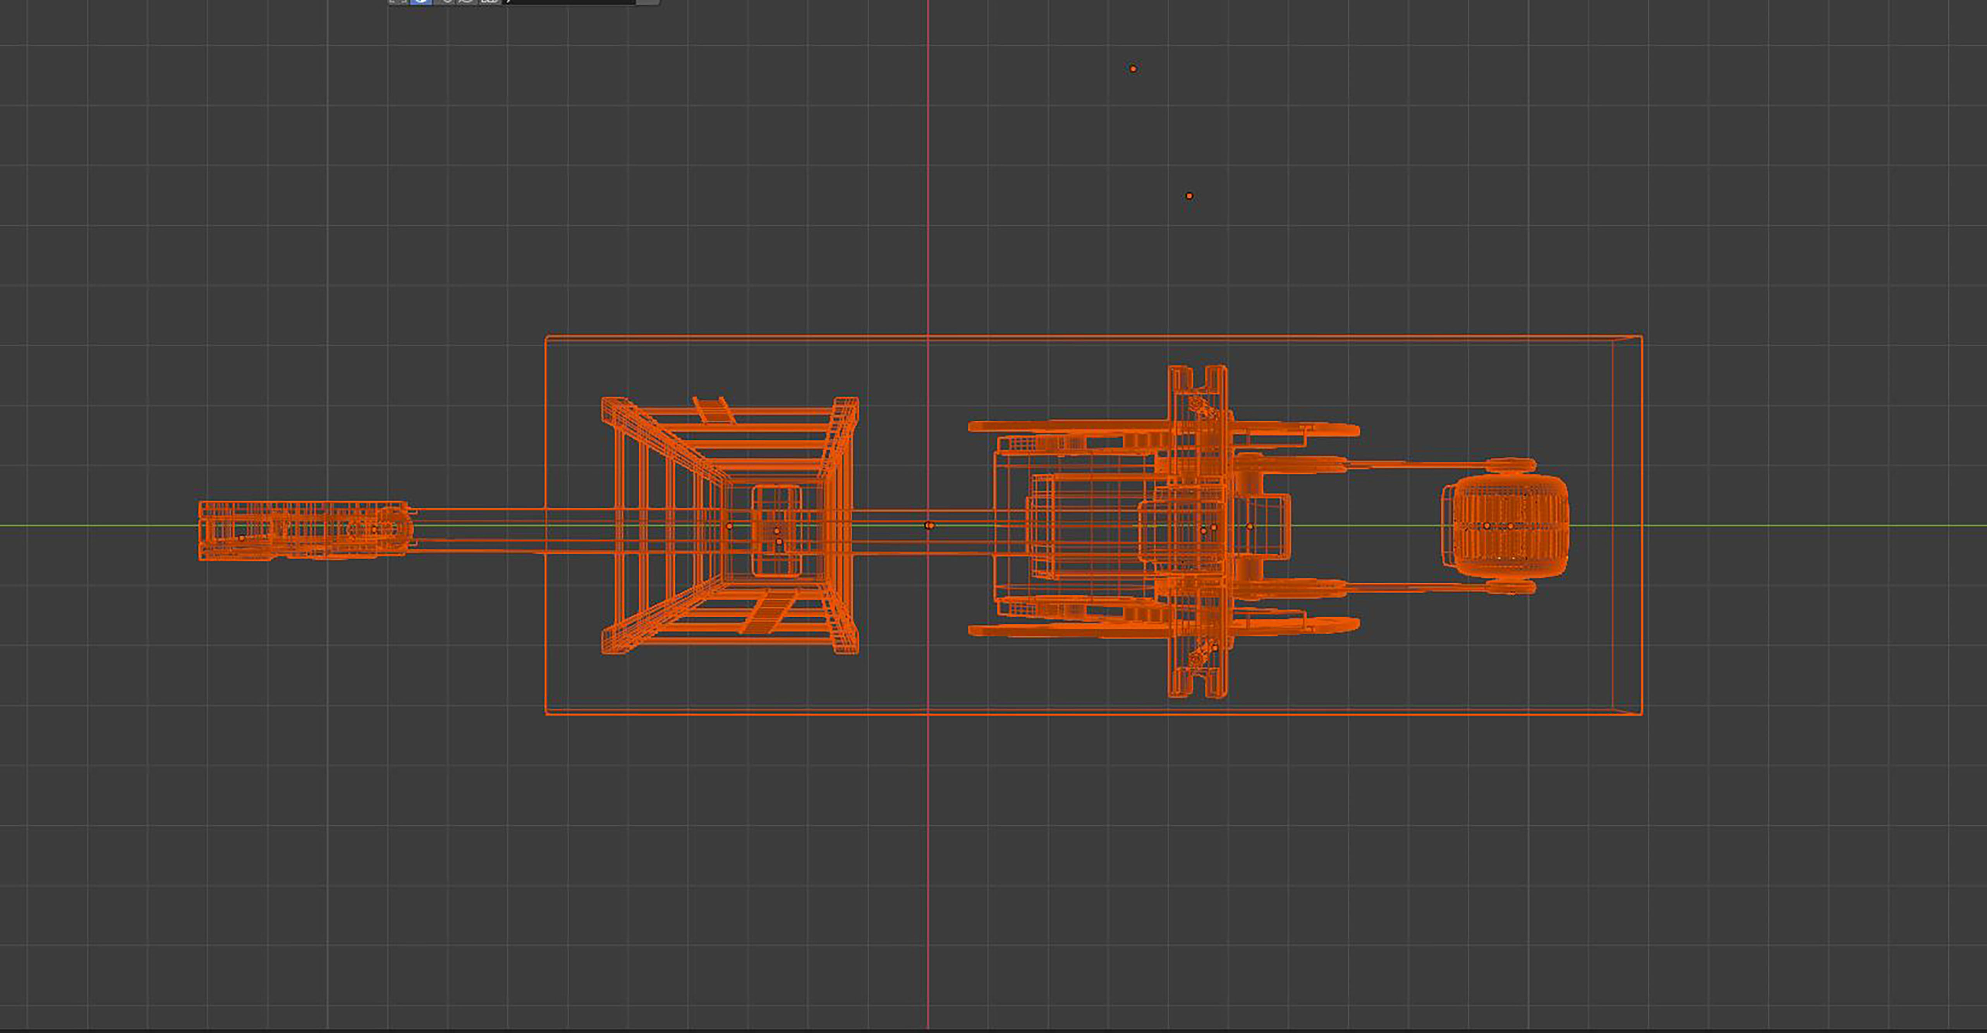
Task: Select the lower long horizontal fork blade
Action: pos(1080,630)
